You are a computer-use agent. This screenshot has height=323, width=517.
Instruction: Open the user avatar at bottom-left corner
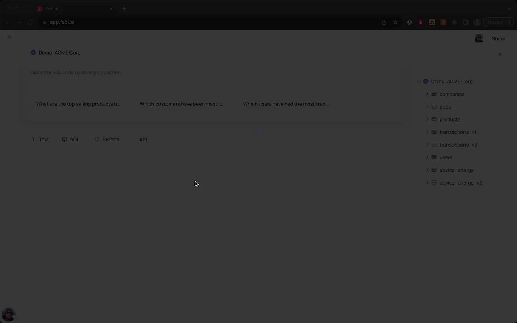coord(8,315)
